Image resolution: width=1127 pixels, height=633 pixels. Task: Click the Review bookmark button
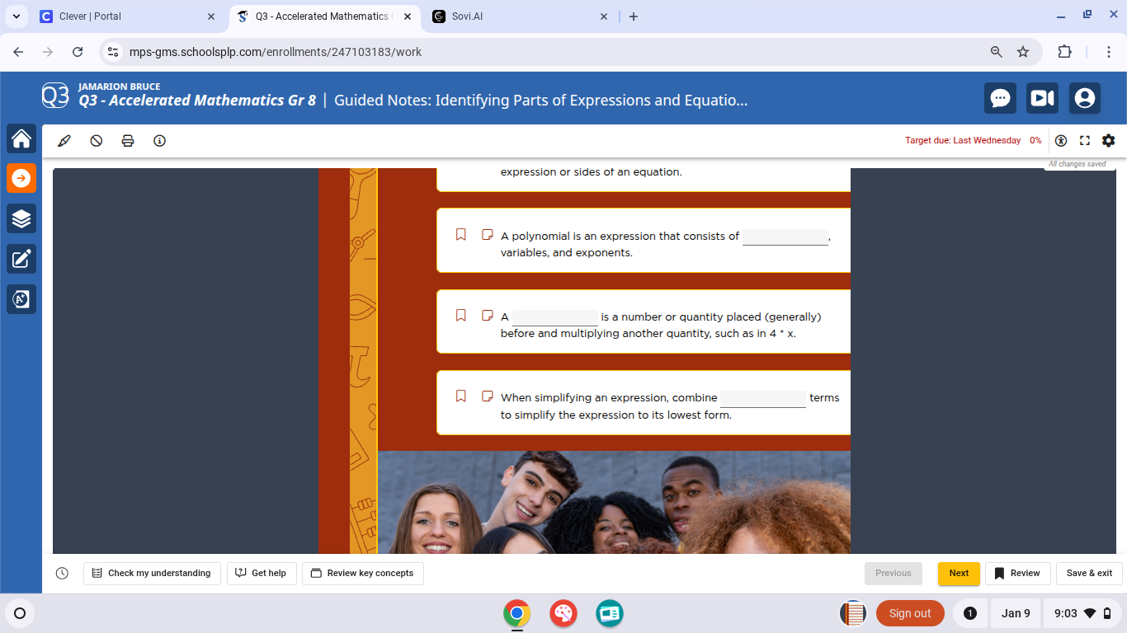point(1017,573)
